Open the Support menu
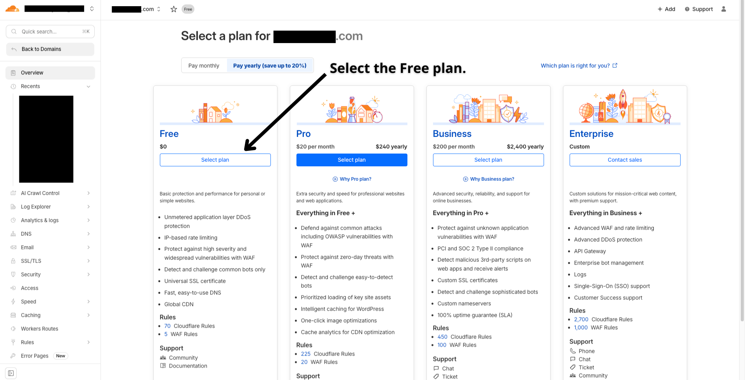 698,9
